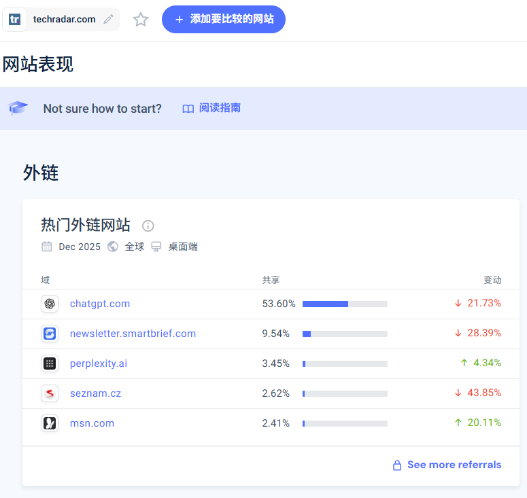Click the globe icon next to 全球
This screenshot has height=498, width=527.
coord(113,247)
